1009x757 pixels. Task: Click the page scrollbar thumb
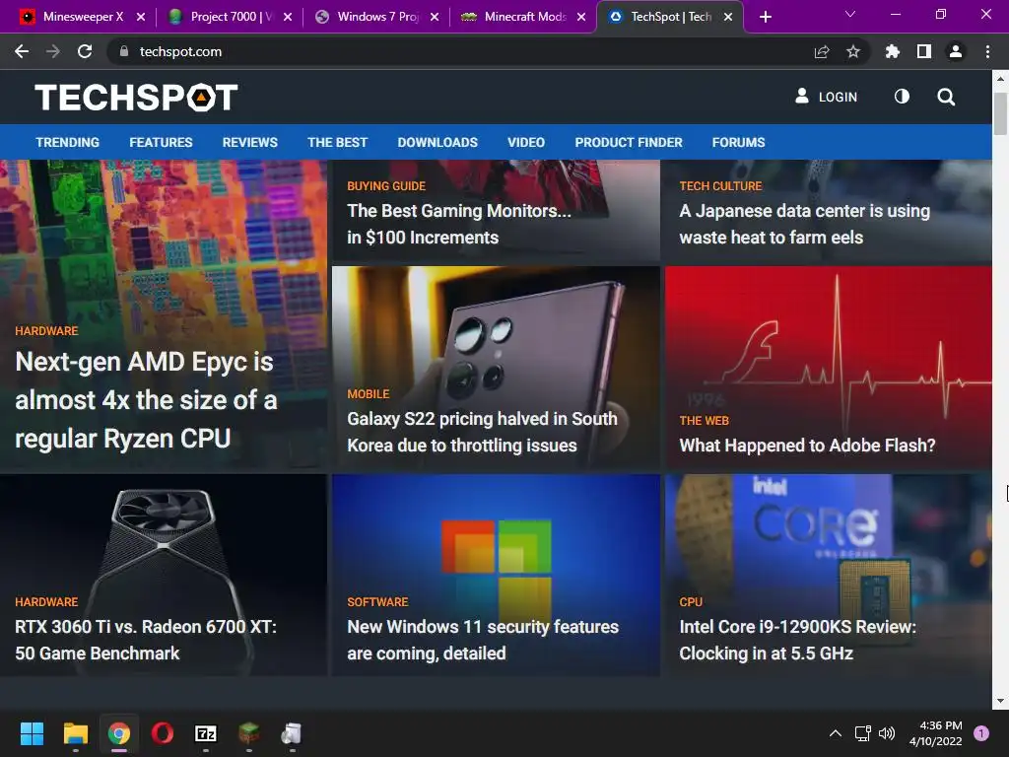(x=1000, y=113)
